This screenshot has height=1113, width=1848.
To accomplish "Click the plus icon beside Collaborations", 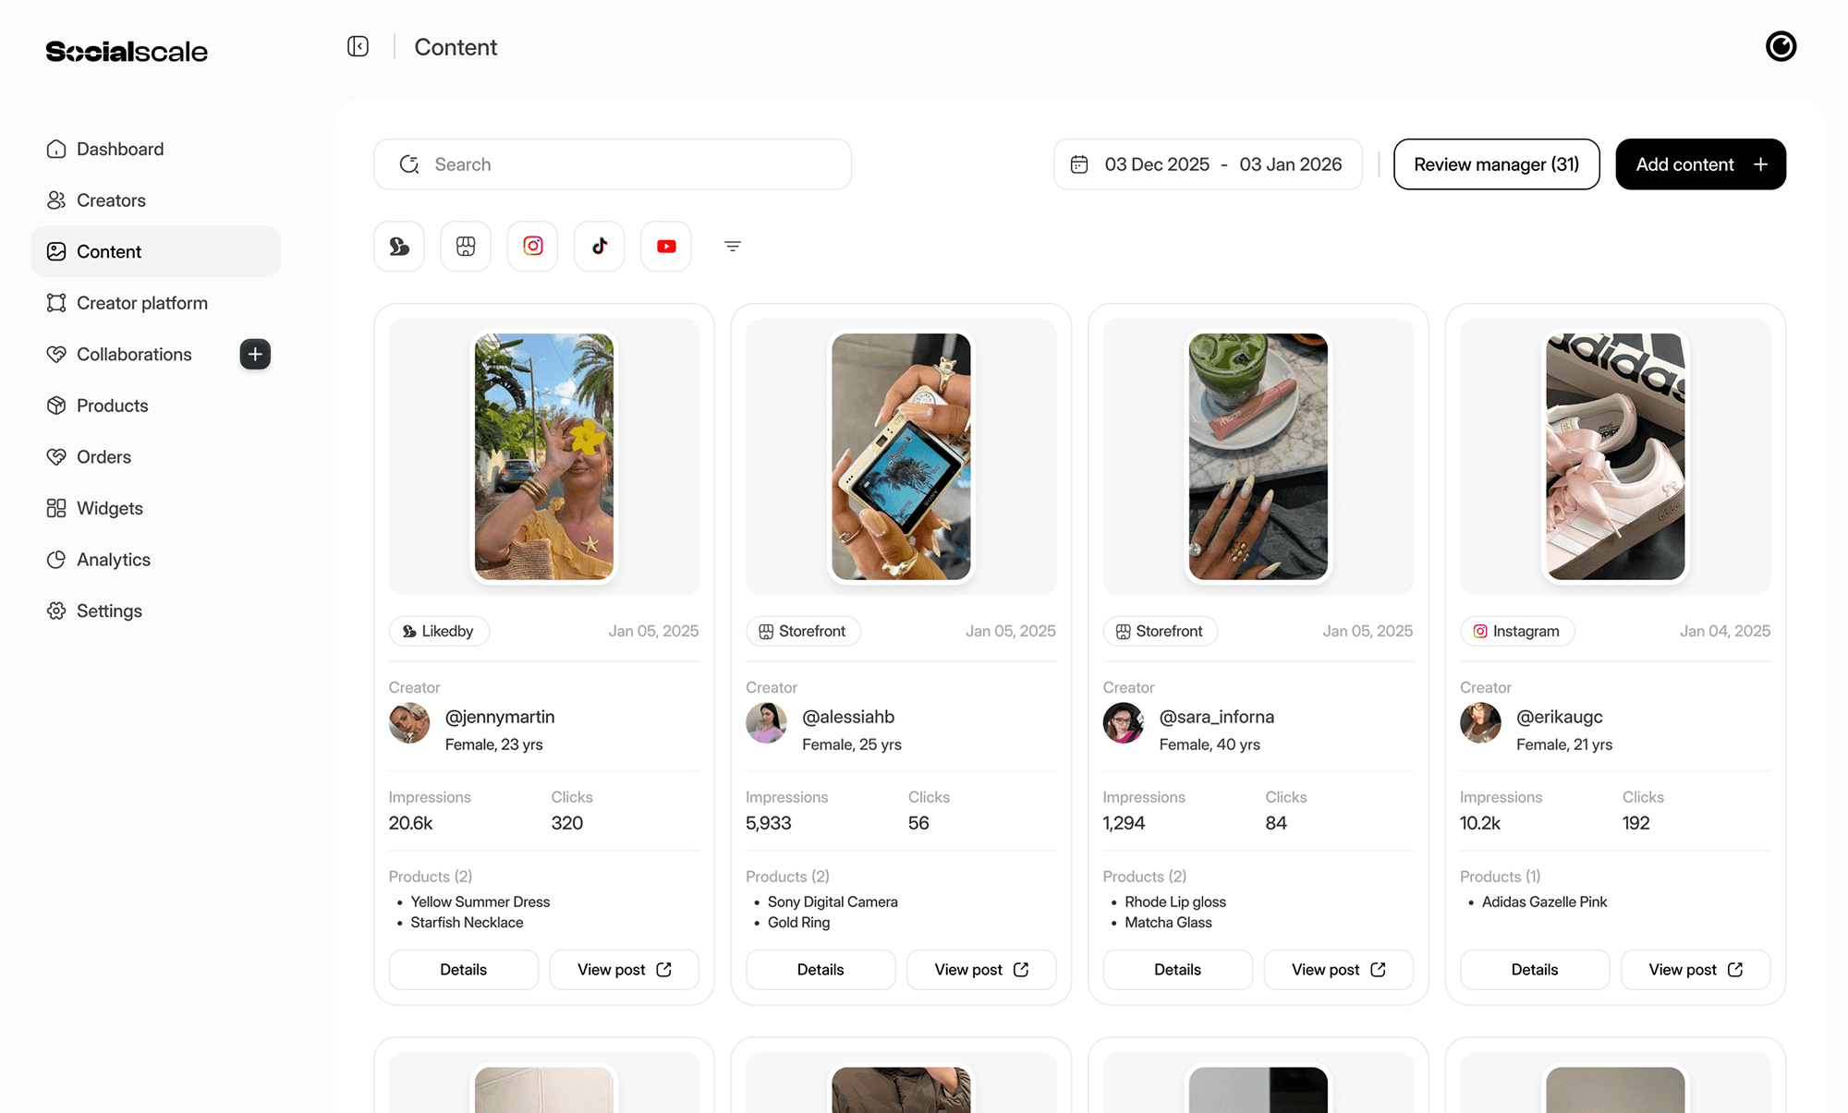I will click(255, 354).
